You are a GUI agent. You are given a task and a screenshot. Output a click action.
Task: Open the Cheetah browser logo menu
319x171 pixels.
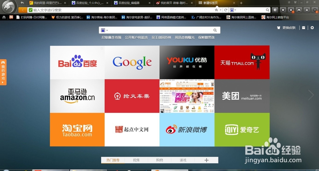click(8, 7)
